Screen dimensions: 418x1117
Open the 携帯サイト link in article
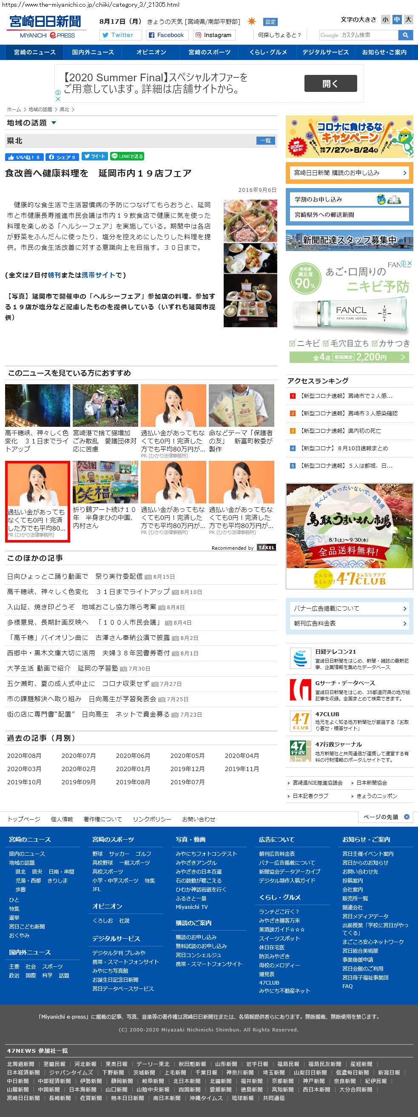tap(98, 275)
